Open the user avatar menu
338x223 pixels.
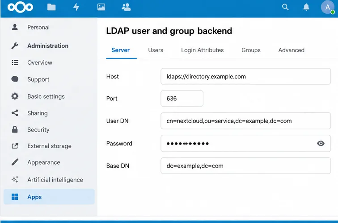click(327, 7)
